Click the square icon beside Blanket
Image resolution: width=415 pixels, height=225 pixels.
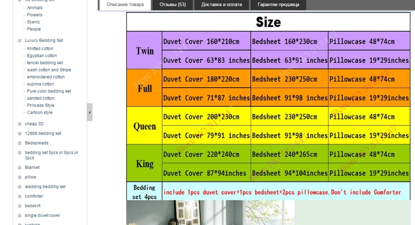[x=20, y=168]
